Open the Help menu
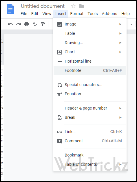The image size is (137, 182). 125,14
